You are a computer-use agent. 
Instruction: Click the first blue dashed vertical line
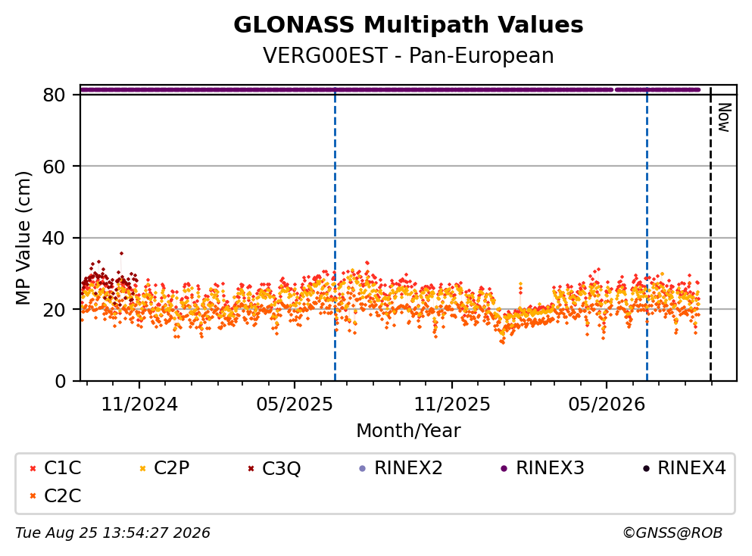coord(335,234)
